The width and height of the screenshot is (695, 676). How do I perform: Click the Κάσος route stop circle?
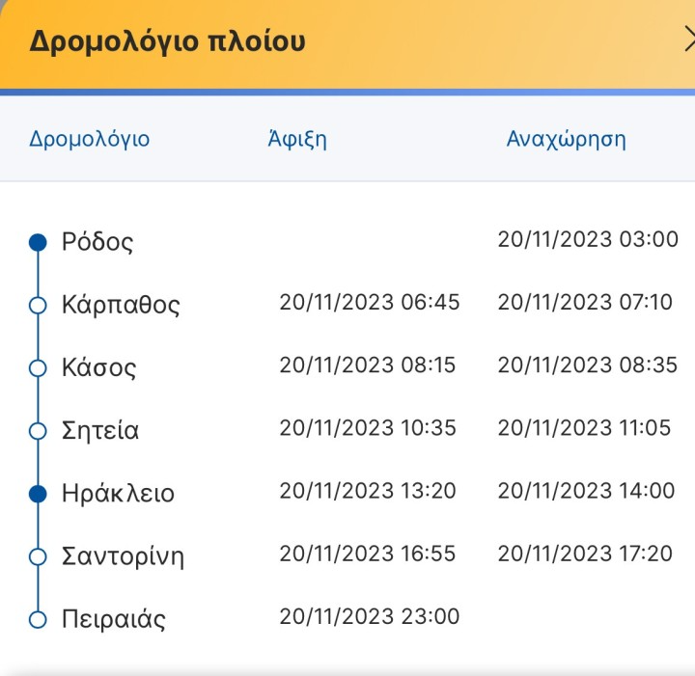pyautogui.click(x=38, y=368)
